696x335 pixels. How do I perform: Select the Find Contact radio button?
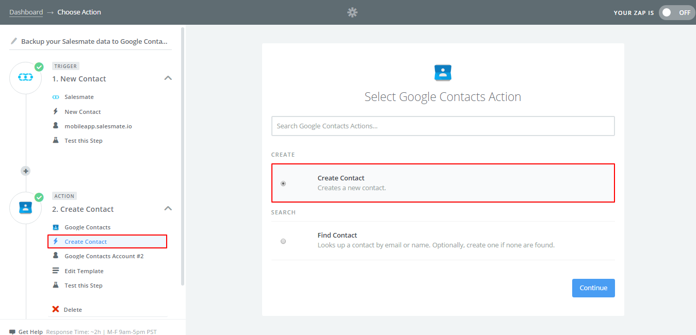tap(283, 241)
